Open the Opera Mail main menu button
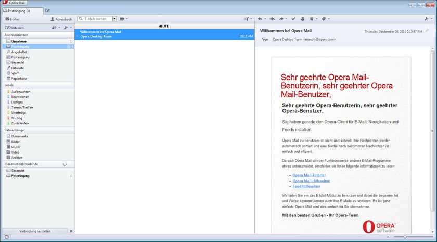This screenshot has height=242, width=437. click(x=15, y=3)
